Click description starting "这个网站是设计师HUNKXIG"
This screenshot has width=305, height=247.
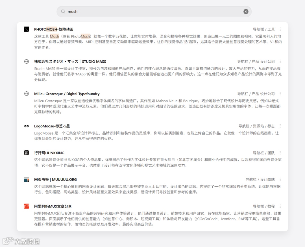coord(158,162)
